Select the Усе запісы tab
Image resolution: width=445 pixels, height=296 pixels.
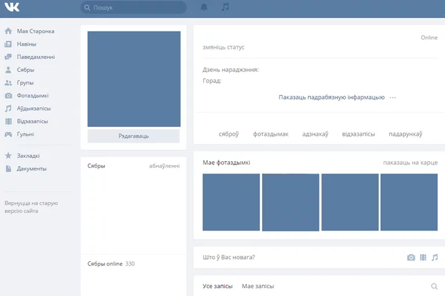218,286
